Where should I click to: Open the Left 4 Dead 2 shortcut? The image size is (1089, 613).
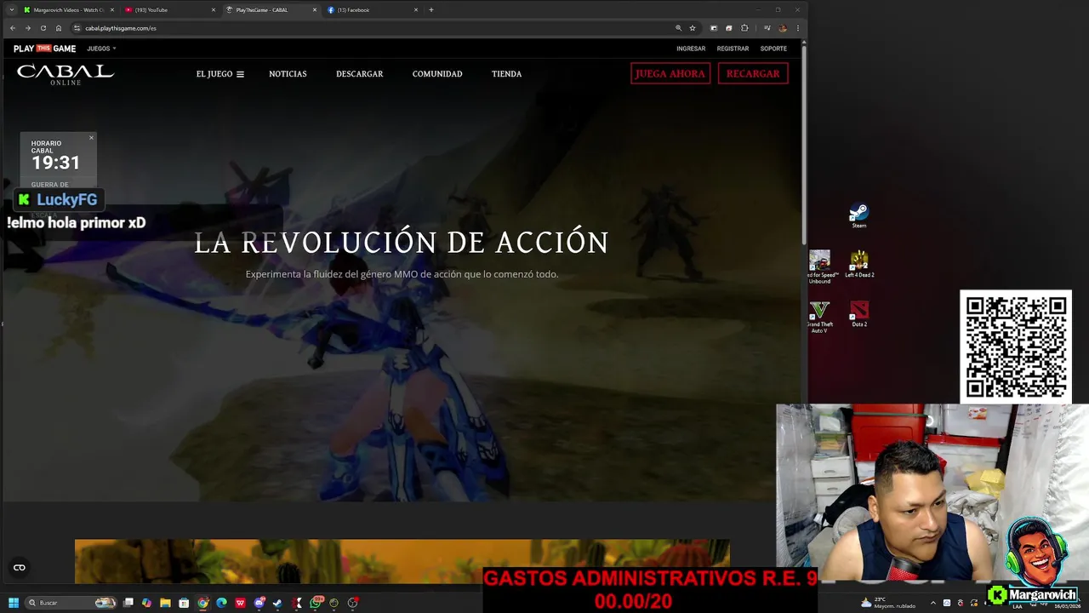pyautogui.click(x=859, y=264)
